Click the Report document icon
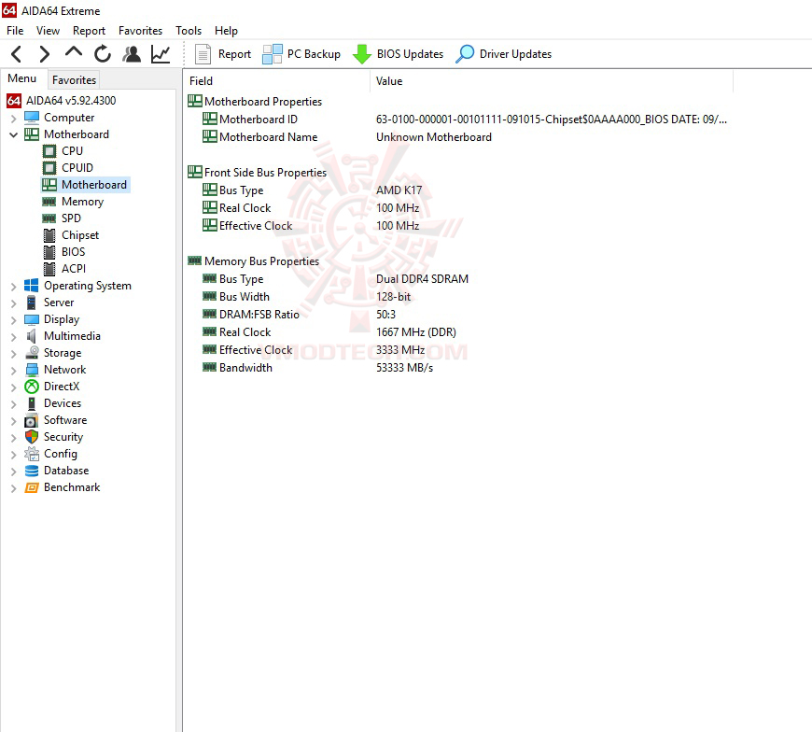 coord(203,54)
